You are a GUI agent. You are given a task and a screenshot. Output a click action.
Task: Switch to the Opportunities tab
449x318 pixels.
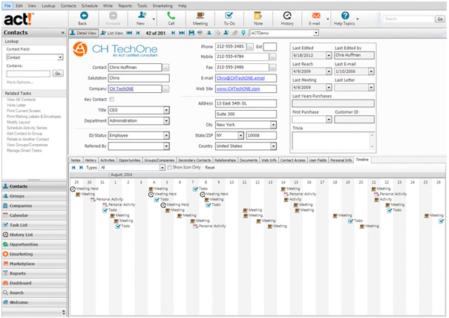(129, 160)
